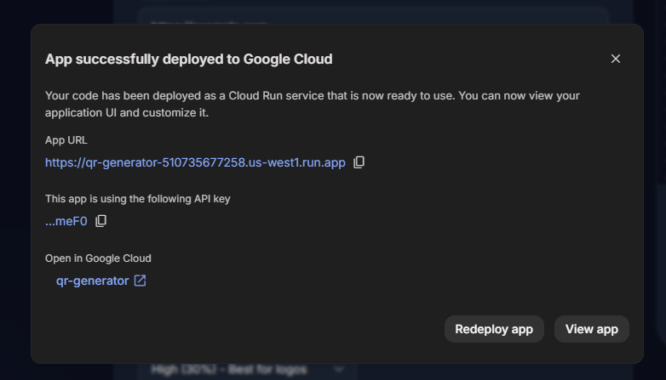This screenshot has width=666, height=380.
Task: Click the 'App successfully deployed to Google Cloud' heading
Action: point(188,59)
